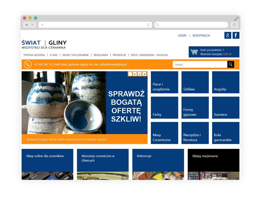The height and width of the screenshot is (206, 261).
Task: Open the Google sign-in icon
Action: coord(227,35)
